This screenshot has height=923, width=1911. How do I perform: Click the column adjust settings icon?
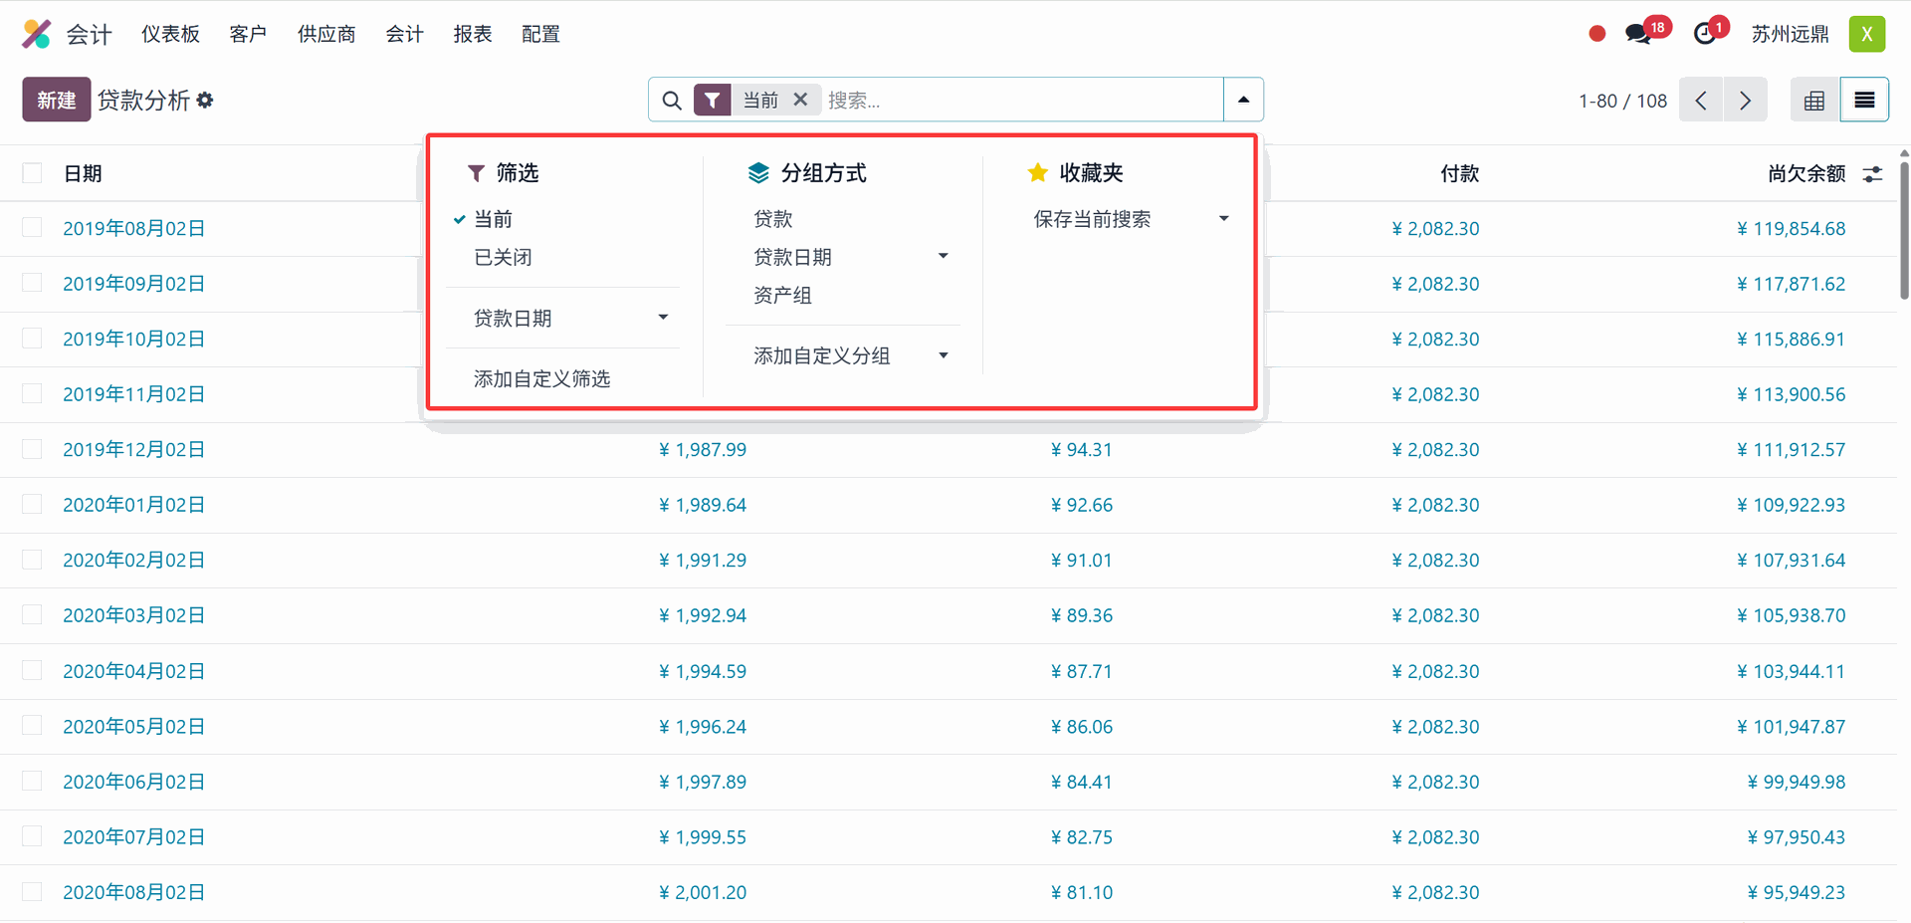tap(1872, 174)
